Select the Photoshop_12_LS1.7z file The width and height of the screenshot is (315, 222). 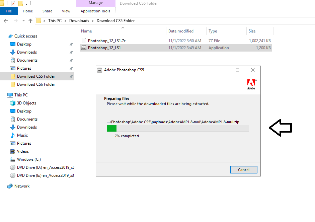pos(176,41)
